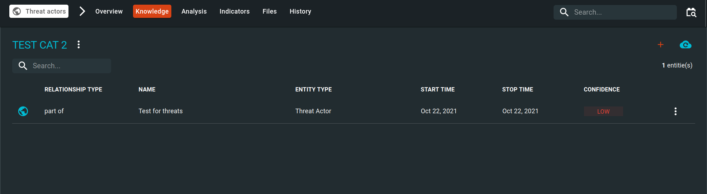Open the advanced search icon in the top bar
Viewport: 707px width, 194px height.
click(x=691, y=12)
